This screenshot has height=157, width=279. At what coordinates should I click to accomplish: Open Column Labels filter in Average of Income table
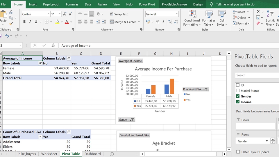pyautogui.click(x=69, y=58)
